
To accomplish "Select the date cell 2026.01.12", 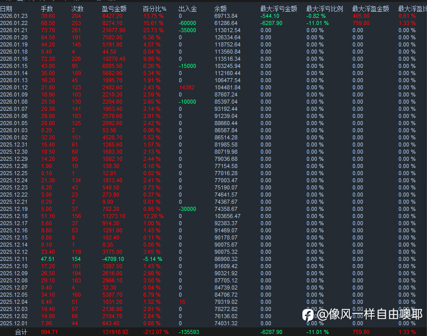I will (x=14, y=87).
